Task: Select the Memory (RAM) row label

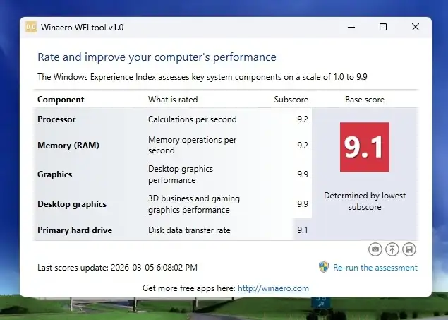Action: (x=68, y=146)
